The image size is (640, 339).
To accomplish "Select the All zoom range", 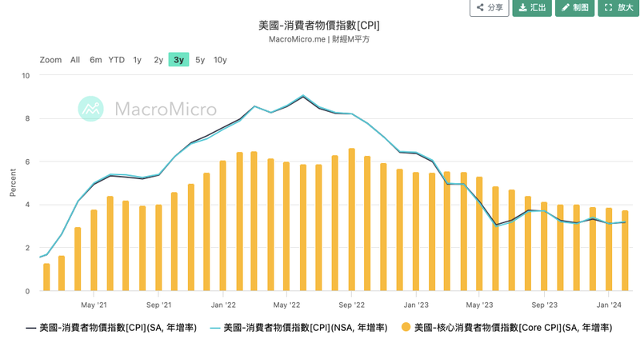I will tap(75, 60).
